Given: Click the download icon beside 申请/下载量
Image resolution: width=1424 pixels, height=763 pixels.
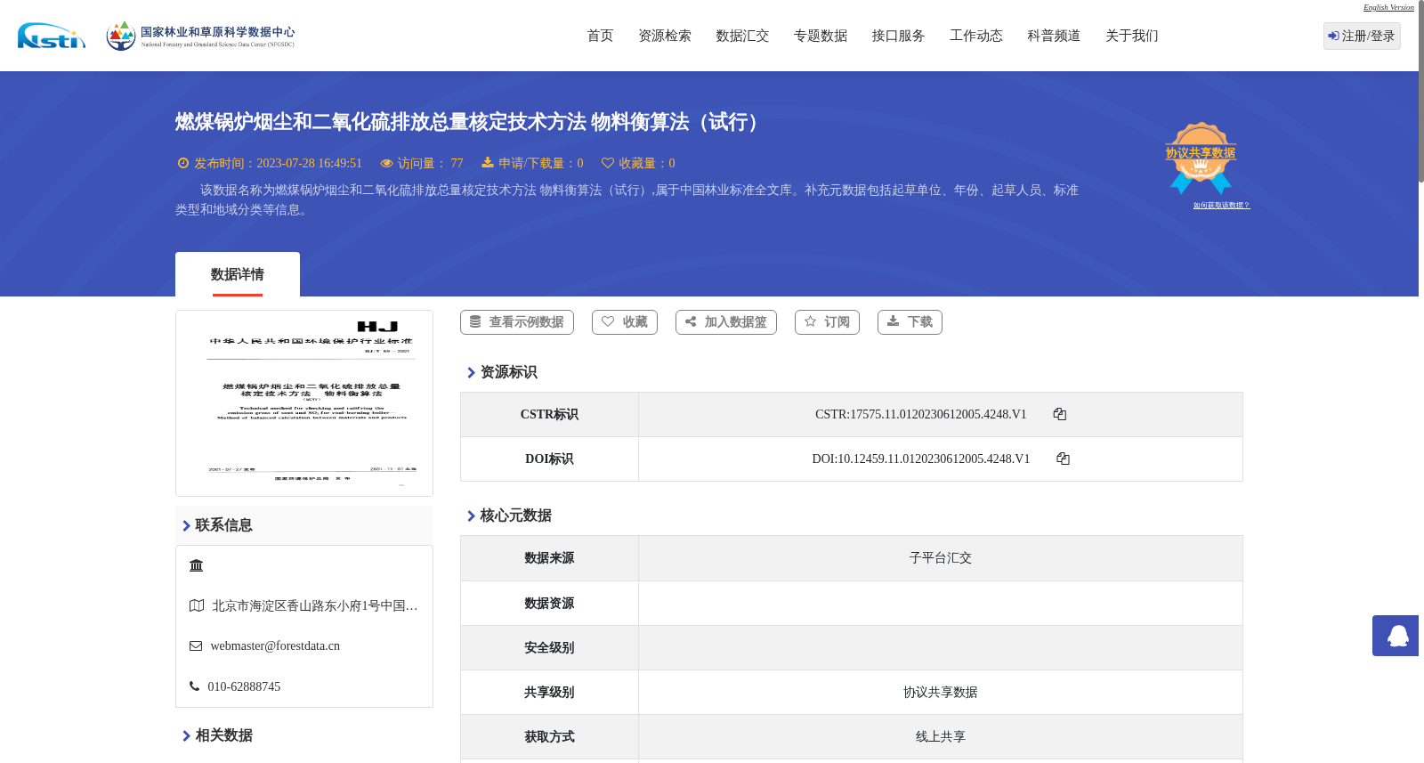Looking at the screenshot, I should (488, 162).
